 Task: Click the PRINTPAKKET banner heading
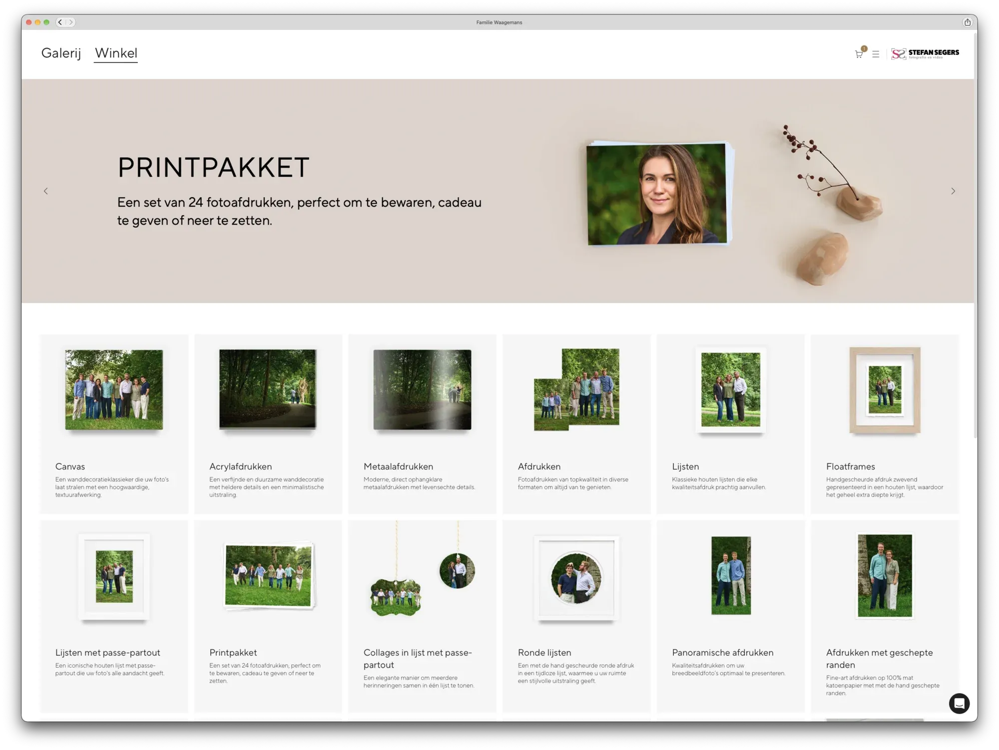[214, 167]
